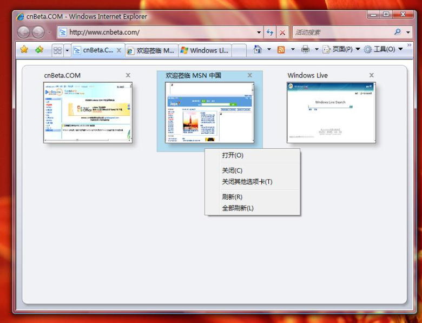Open the 工具(O) tools menu

pyautogui.click(x=383, y=49)
